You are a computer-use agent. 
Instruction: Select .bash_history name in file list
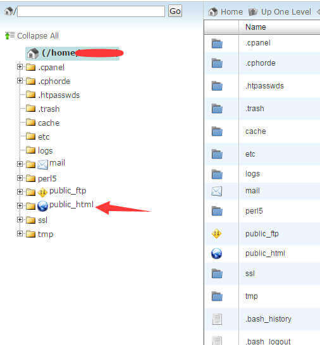pyautogui.click(x=269, y=319)
